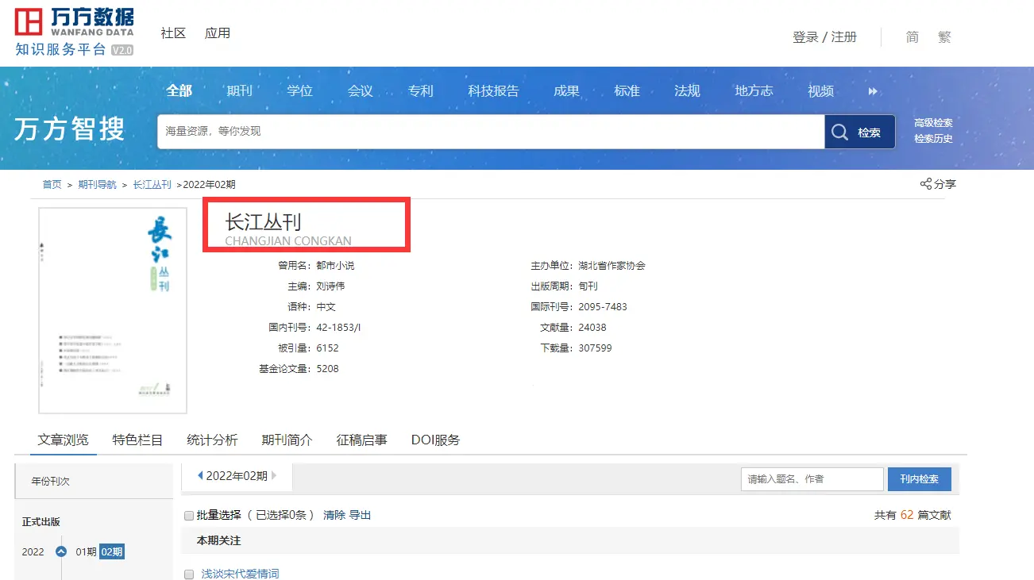Screen dimensions: 1034x580
Task: Click the 检索 search button
Action: [860, 132]
